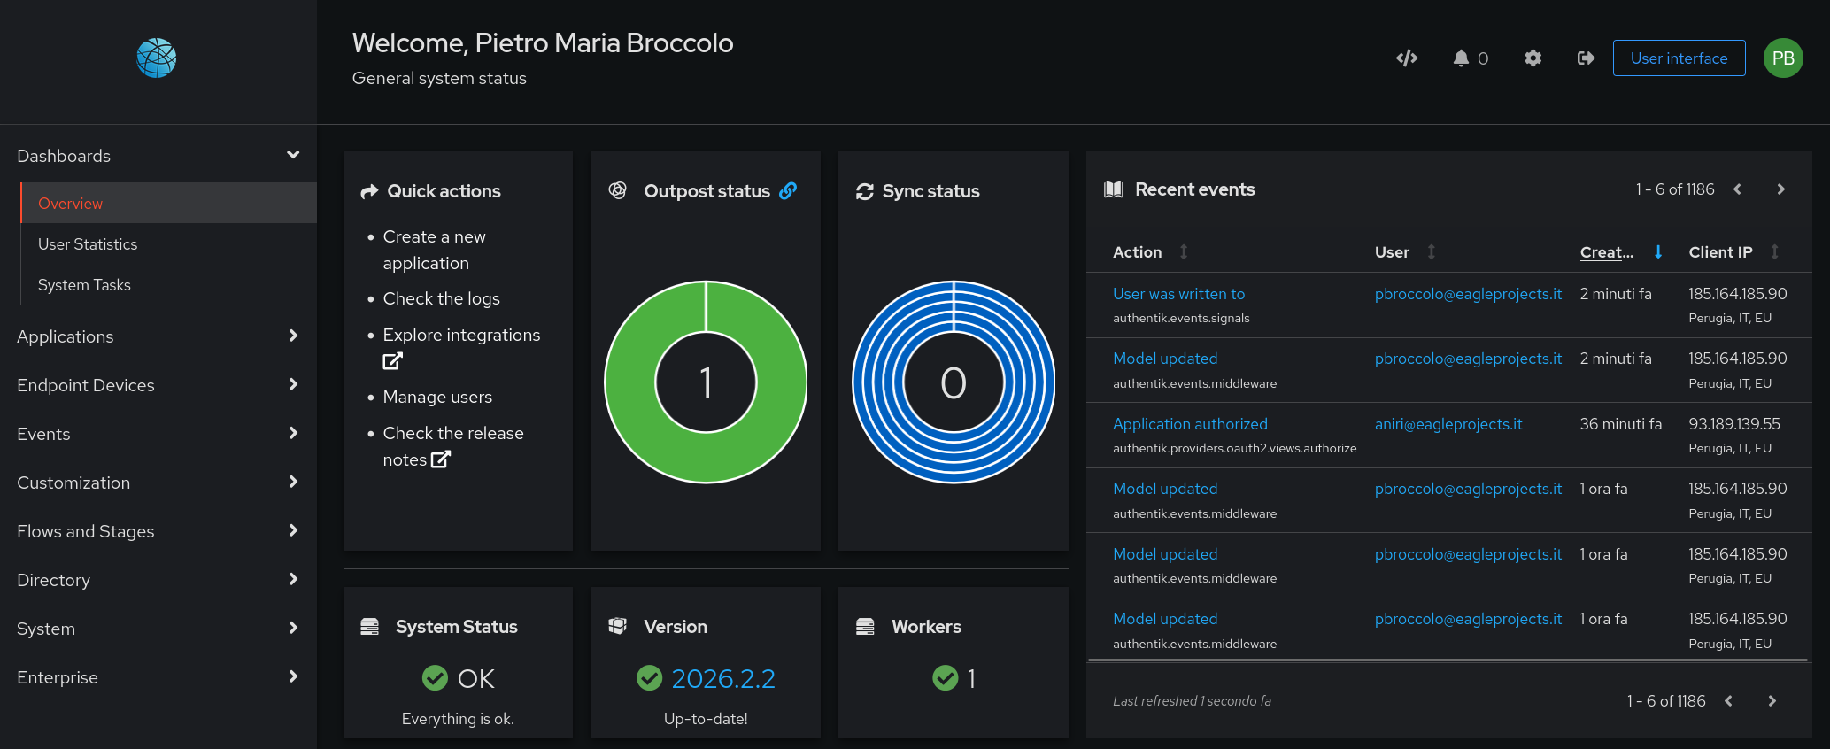Go to next page of Recent events
1830x749 pixels.
(1780, 189)
